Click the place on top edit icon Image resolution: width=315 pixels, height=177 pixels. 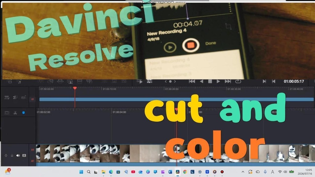tap(80, 81)
